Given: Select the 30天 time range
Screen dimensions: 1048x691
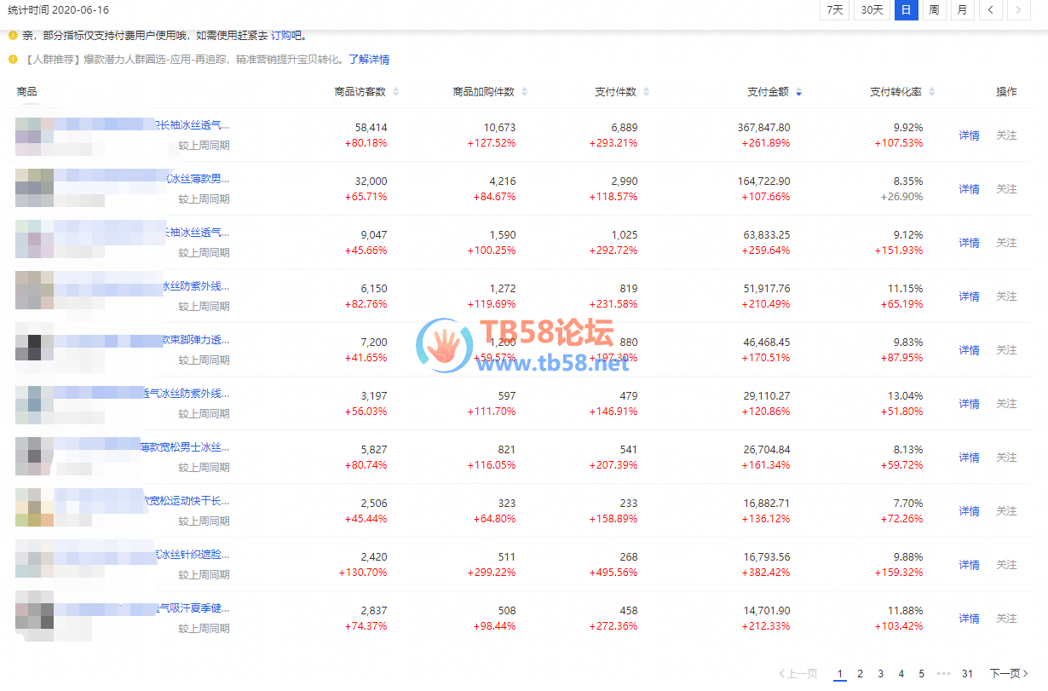Looking at the screenshot, I should (872, 10).
